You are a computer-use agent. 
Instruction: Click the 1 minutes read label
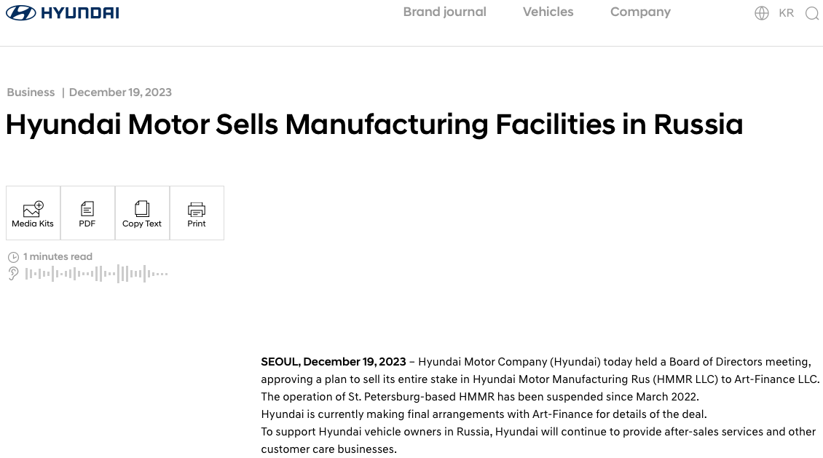point(58,257)
